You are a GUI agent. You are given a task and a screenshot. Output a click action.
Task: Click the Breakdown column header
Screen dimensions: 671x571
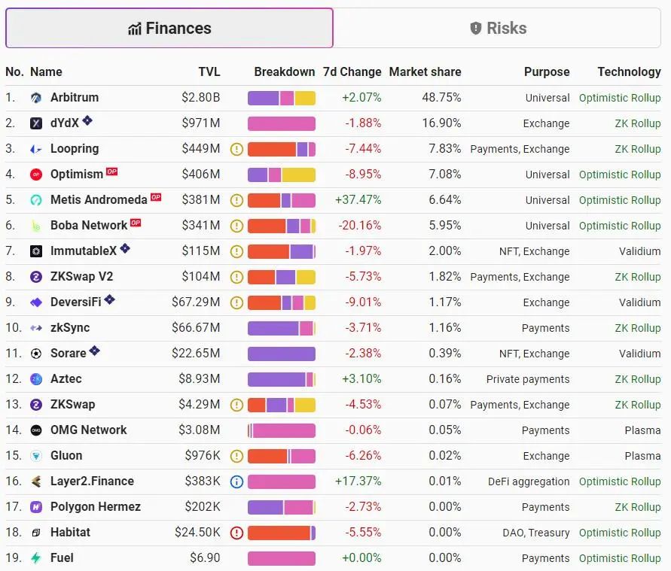tap(285, 71)
